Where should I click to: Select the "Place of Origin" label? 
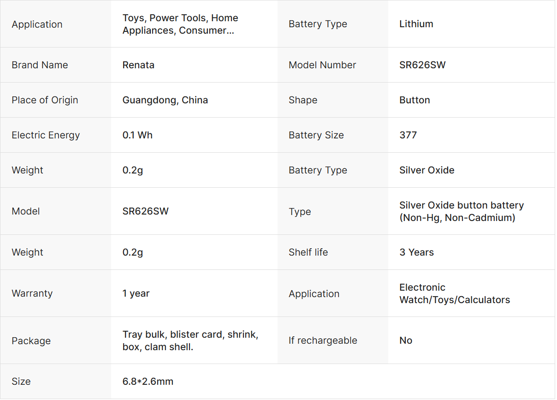(x=45, y=100)
